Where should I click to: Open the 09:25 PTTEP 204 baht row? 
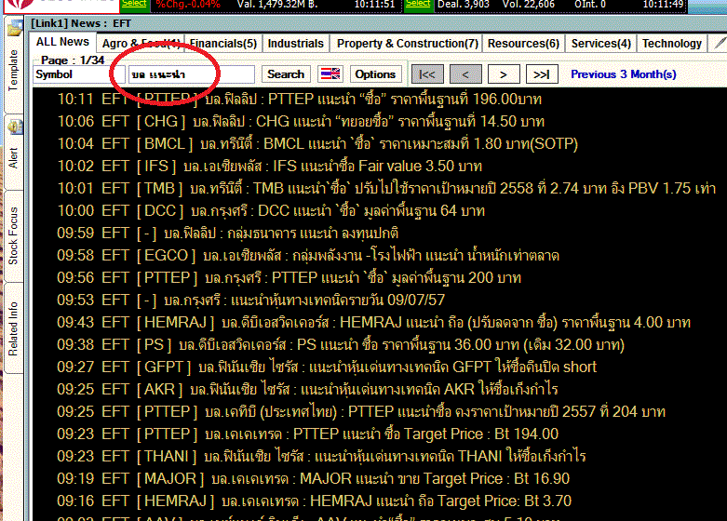pos(361,411)
